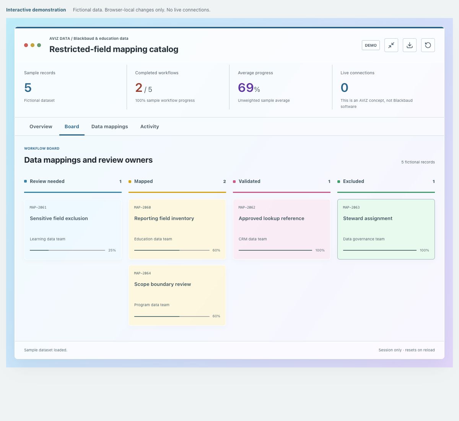Click the Scope boundary review progress bar
Viewport: 459px width, 421px height.
pos(172,316)
